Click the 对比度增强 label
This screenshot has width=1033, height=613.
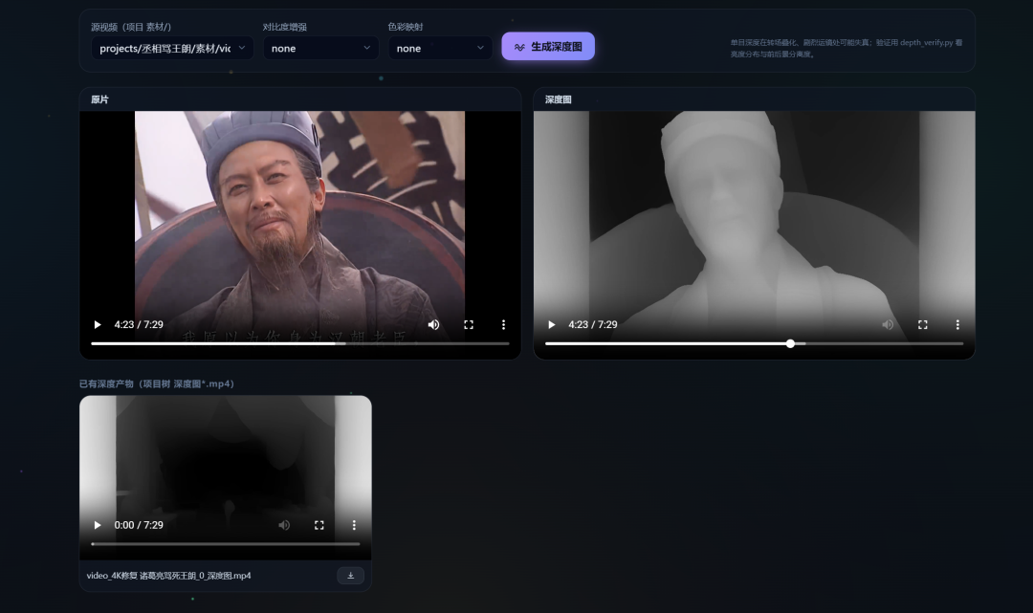point(285,27)
